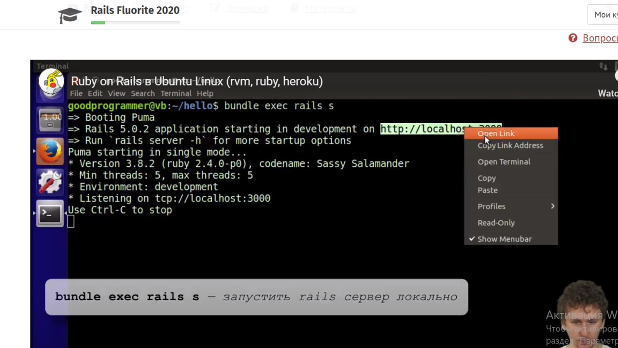Open System Settings wrench-gear dock icon
The height and width of the screenshot is (348, 618).
[50, 182]
